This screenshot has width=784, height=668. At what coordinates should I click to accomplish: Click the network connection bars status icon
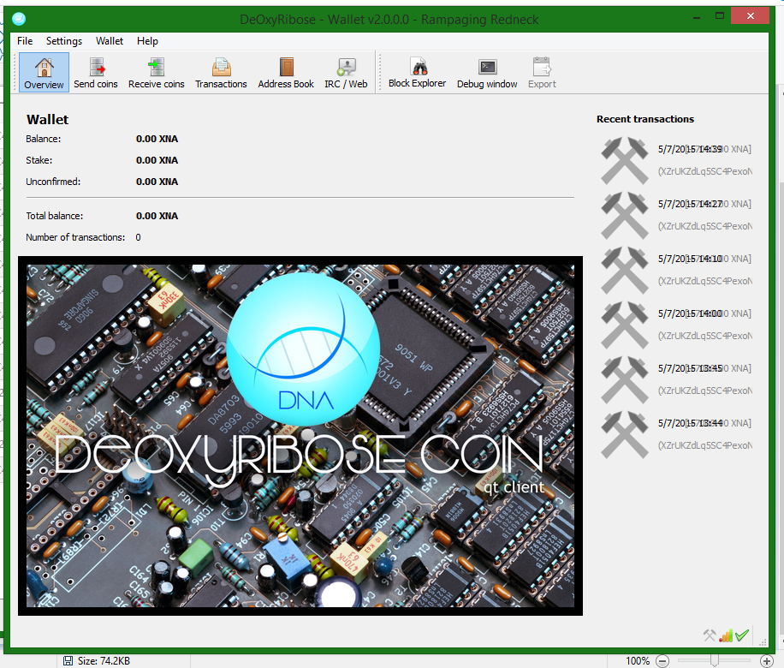click(x=726, y=635)
